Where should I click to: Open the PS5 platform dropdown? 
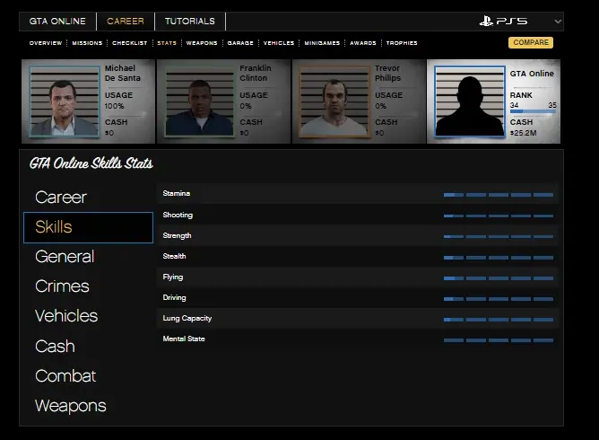point(558,21)
